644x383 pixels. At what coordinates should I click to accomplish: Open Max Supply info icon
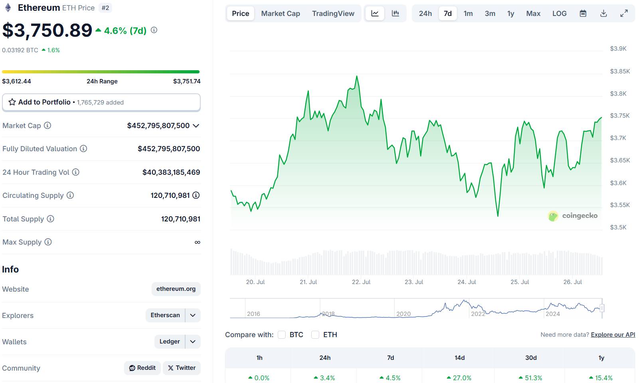48,242
